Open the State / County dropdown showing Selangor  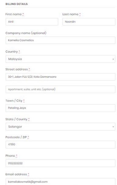tap(60, 126)
